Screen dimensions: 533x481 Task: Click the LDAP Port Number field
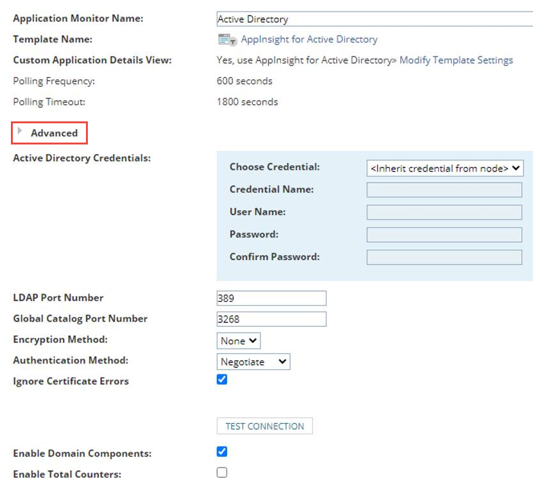(271, 298)
